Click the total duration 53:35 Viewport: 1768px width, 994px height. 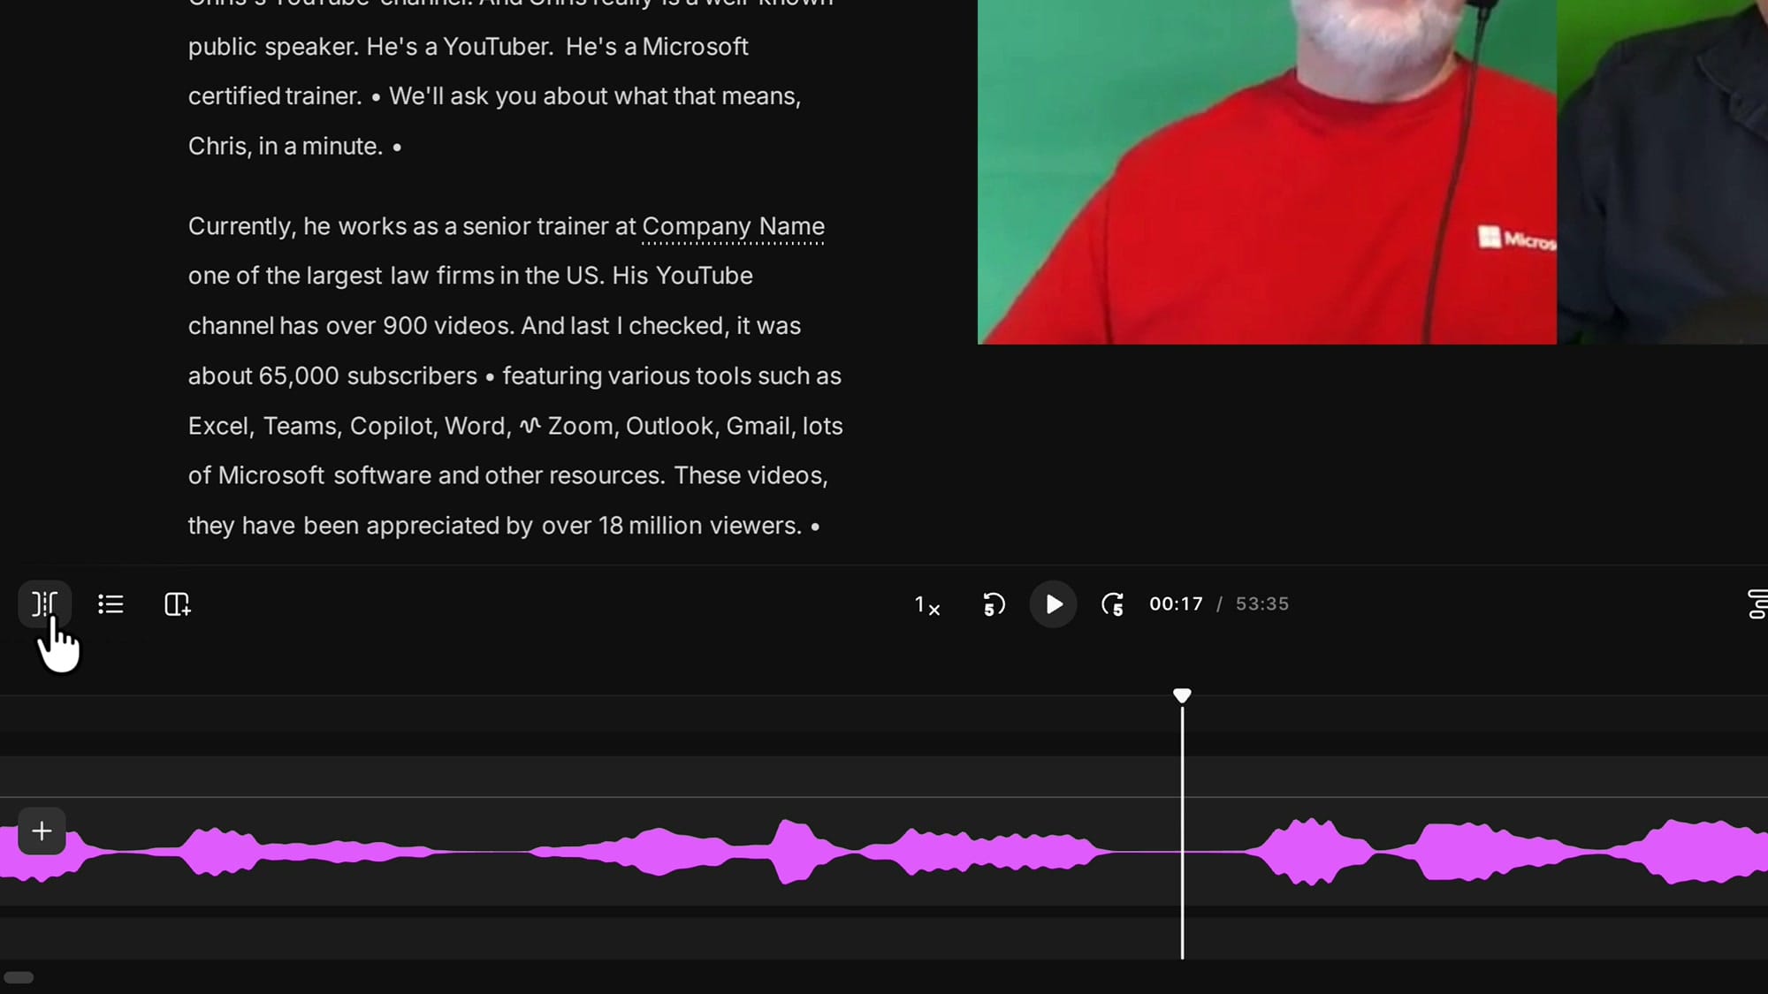pyautogui.click(x=1261, y=604)
